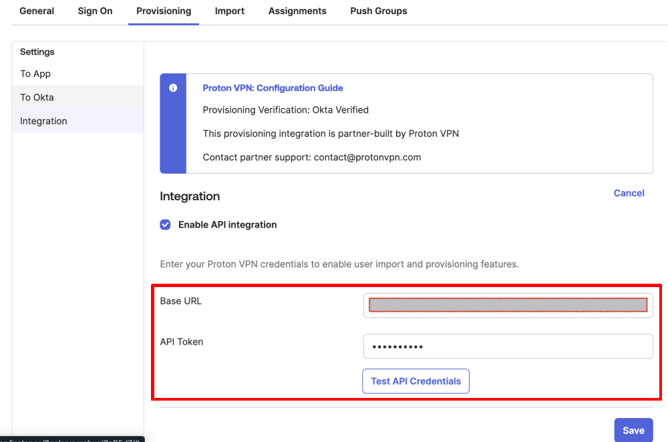Select To Okta in Settings sidebar
The height and width of the screenshot is (442, 668).
tap(78, 97)
